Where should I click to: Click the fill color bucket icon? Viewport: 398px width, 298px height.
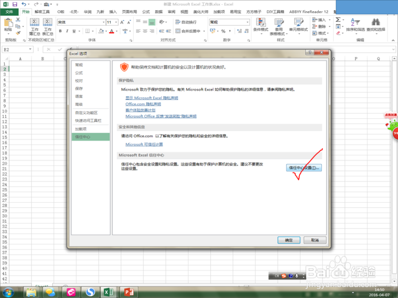click(101, 31)
